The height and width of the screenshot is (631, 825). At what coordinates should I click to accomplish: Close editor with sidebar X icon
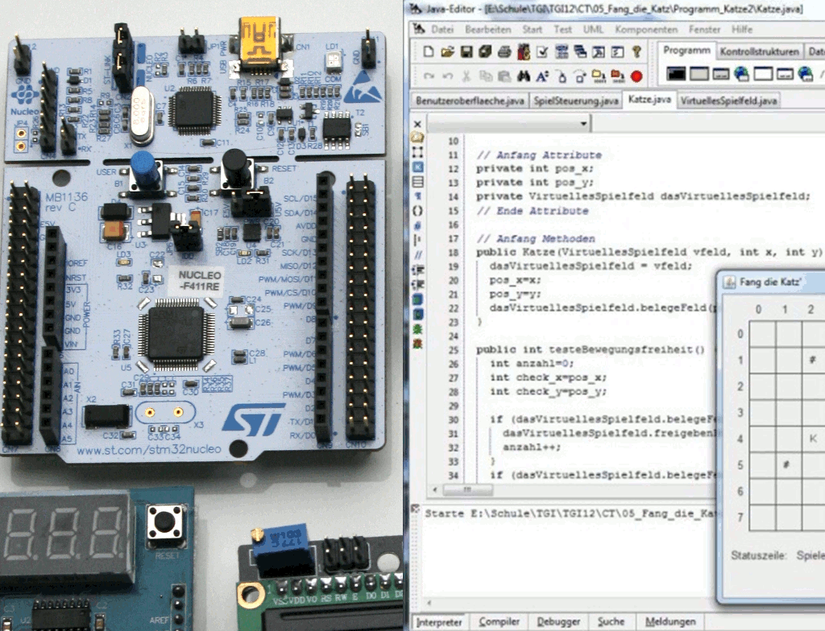pyautogui.click(x=417, y=124)
